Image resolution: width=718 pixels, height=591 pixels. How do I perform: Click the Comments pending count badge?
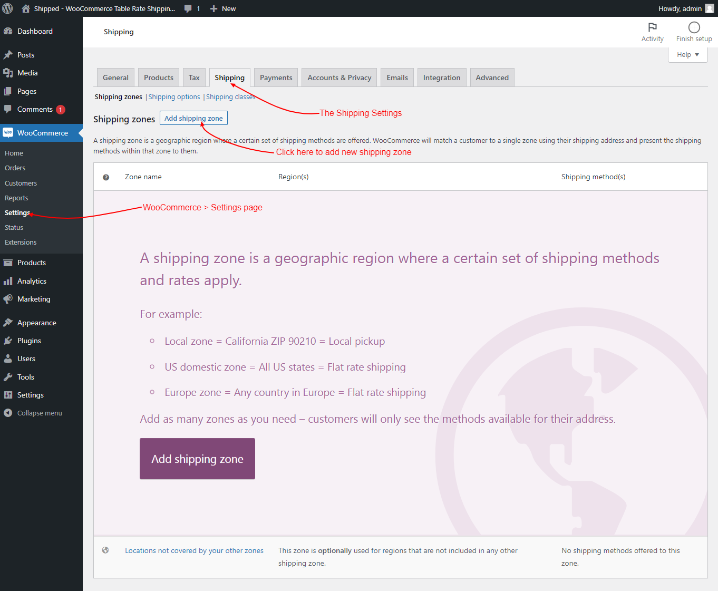[61, 110]
